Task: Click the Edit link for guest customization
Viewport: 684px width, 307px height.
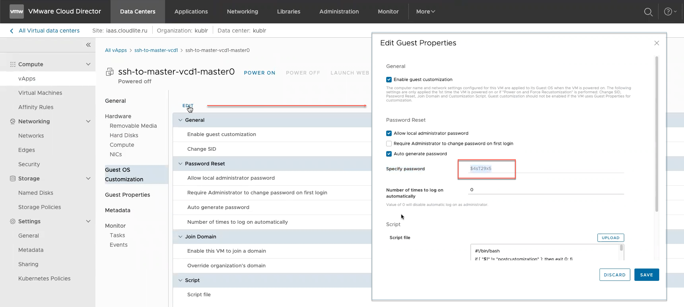Action: (x=188, y=106)
